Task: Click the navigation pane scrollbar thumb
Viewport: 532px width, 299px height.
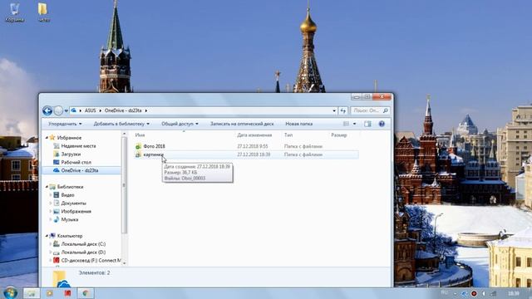Action: coord(124,185)
